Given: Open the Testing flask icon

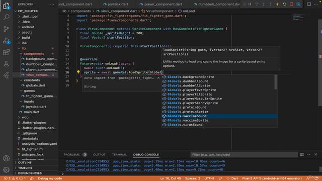Looking at the screenshot, I should point(6,64).
